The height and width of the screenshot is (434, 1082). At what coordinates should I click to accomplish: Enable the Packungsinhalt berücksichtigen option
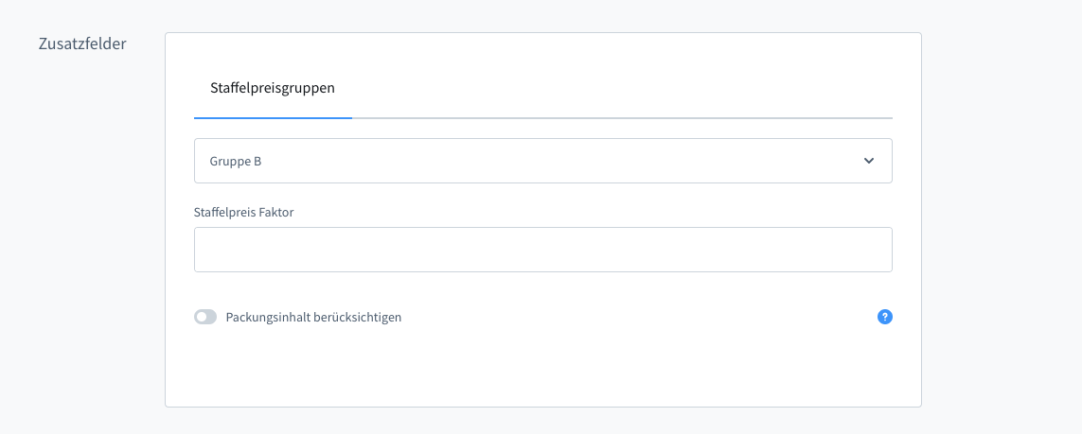point(205,317)
